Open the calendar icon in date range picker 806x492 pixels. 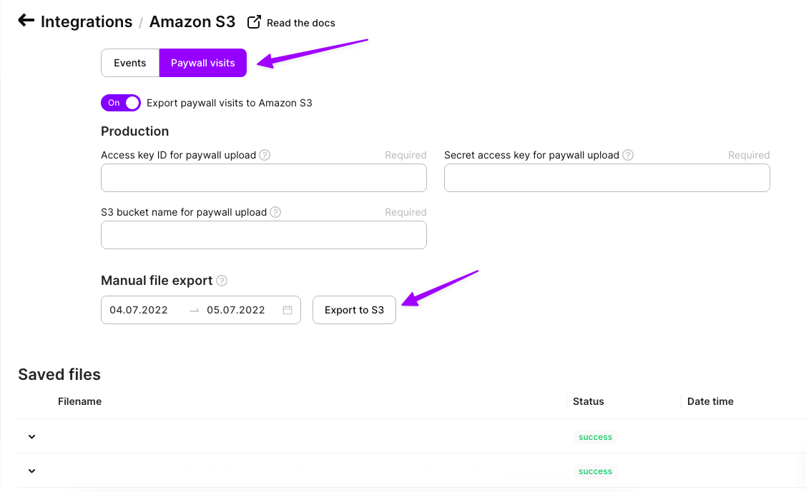287,310
